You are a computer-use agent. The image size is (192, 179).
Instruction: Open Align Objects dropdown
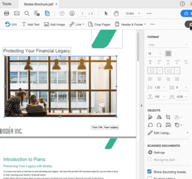tap(178, 117)
